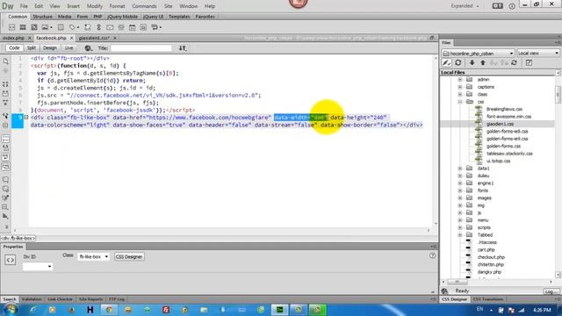Image resolution: width=562 pixels, height=316 pixels.
Task: Open the Insert menu
Action: click(x=73, y=6)
